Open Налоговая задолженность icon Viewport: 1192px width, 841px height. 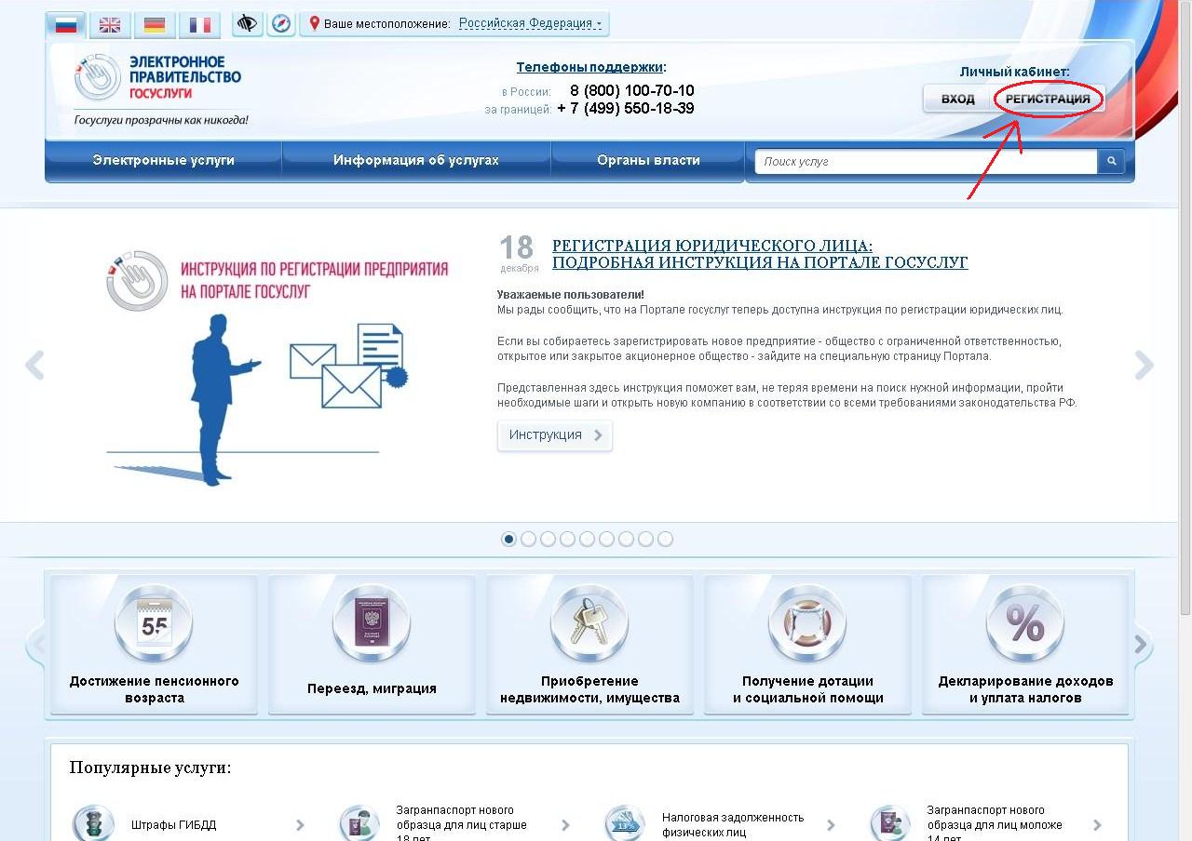625,823
